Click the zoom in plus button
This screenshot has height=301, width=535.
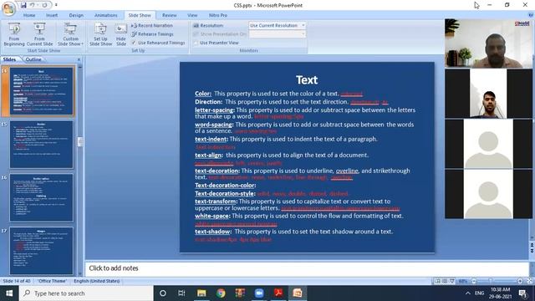click(x=520, y=281)
